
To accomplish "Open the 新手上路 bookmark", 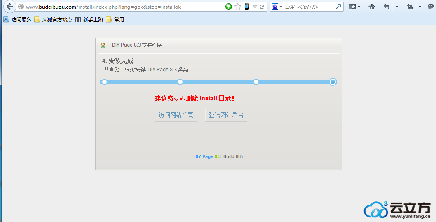I will click(x=89, y=19).
